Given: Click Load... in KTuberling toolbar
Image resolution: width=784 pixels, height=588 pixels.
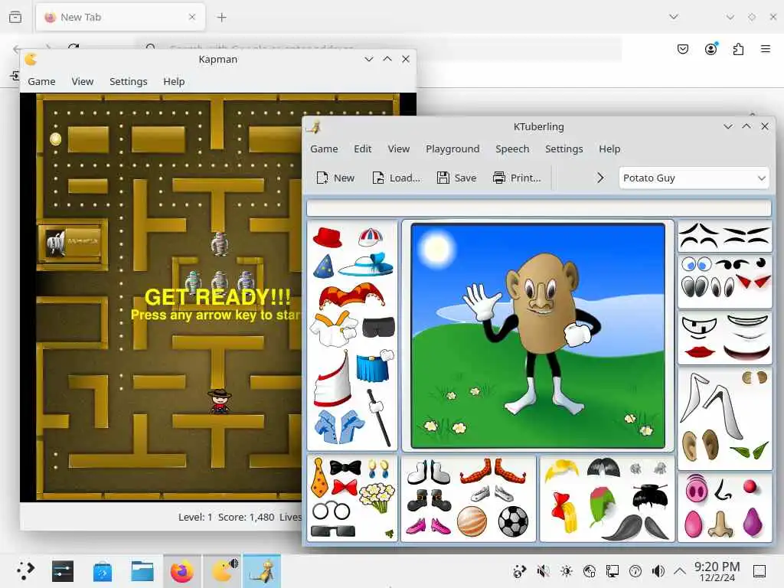Looking at the screenshot, I should [397, 178].
